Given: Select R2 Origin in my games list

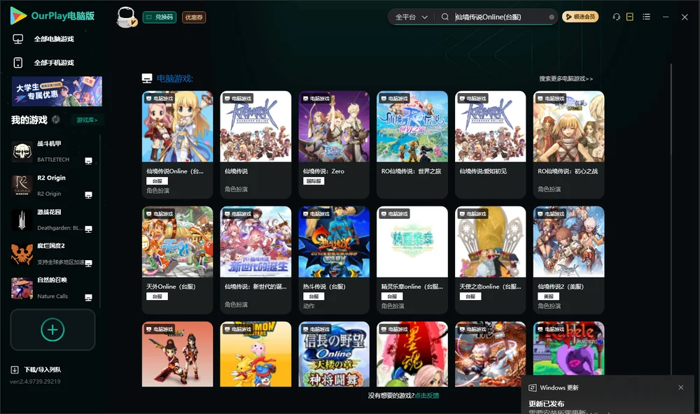Looking at the screenshot, I should [51, 185].
